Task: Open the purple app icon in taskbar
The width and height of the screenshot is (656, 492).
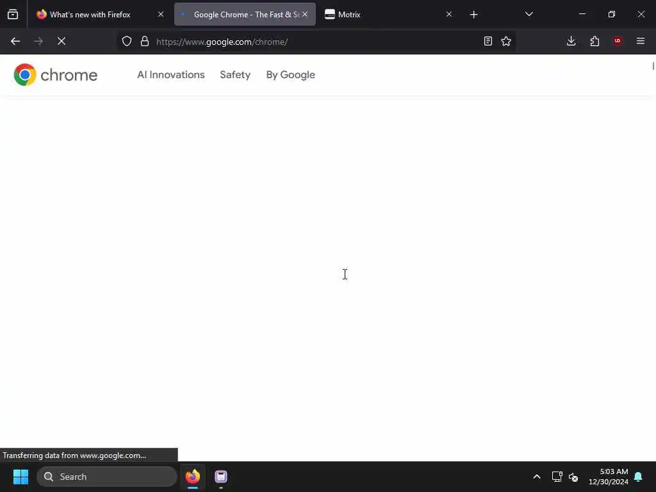Action: [221, 477]
